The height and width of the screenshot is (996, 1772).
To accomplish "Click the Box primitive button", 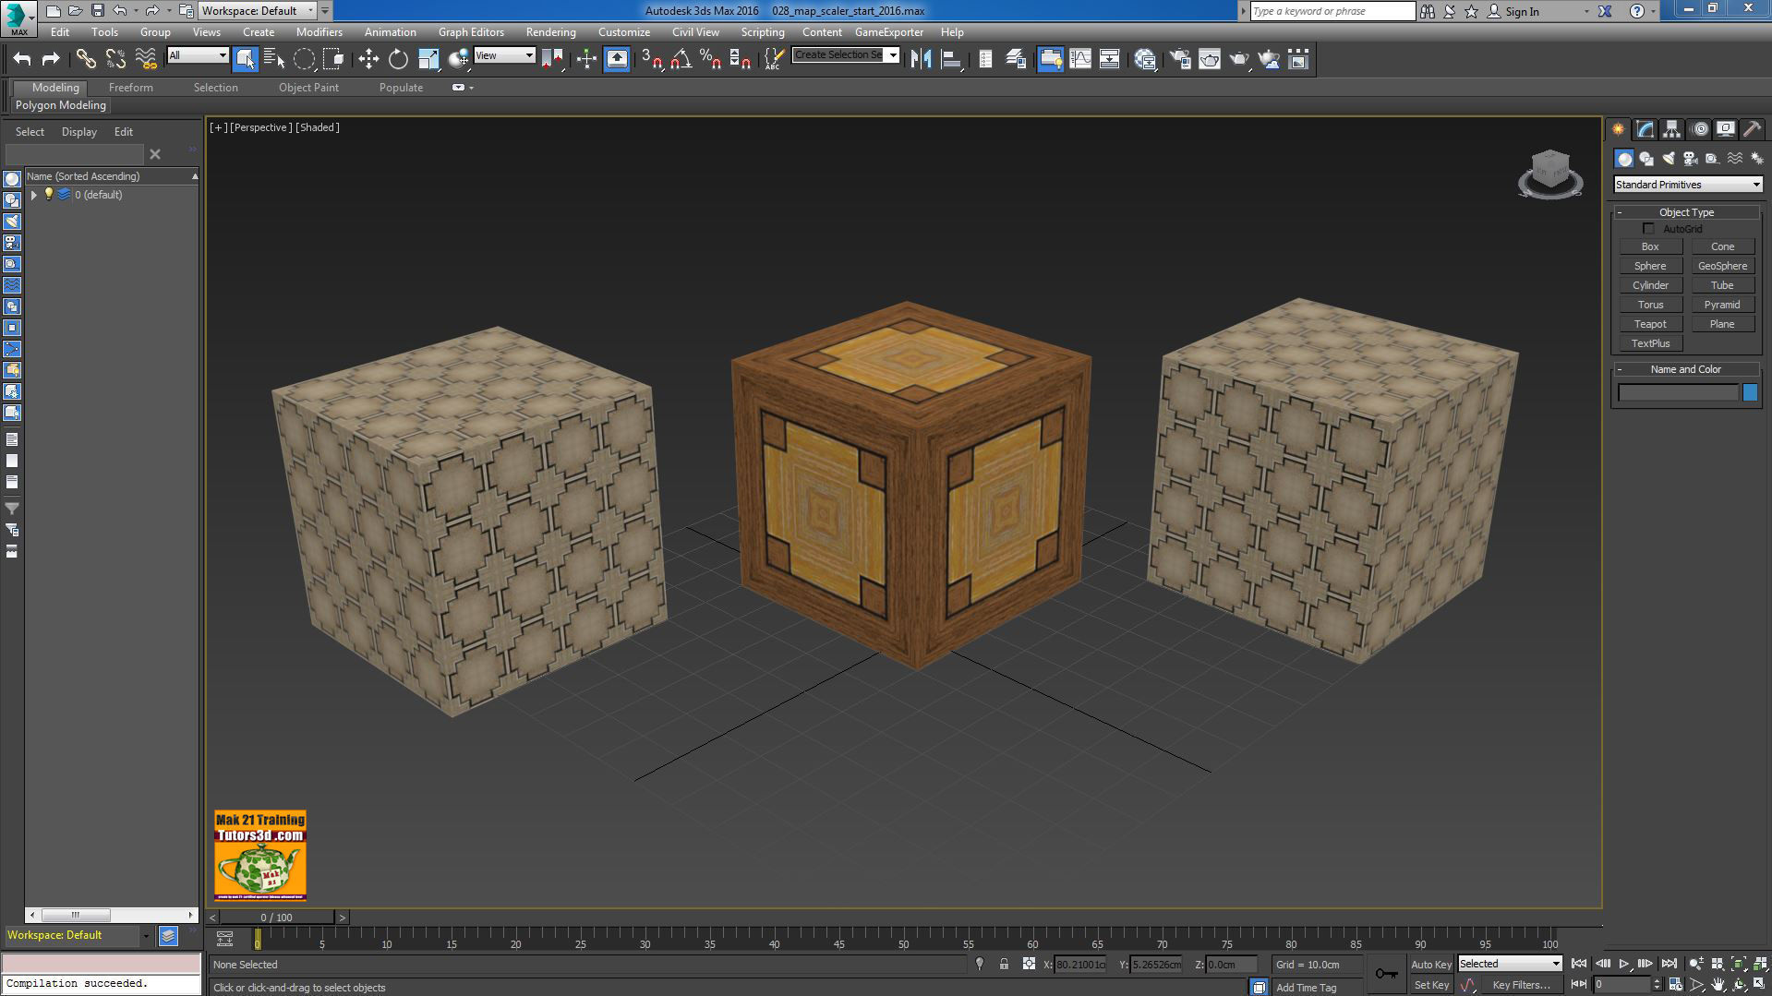I will pos(1650,246).
